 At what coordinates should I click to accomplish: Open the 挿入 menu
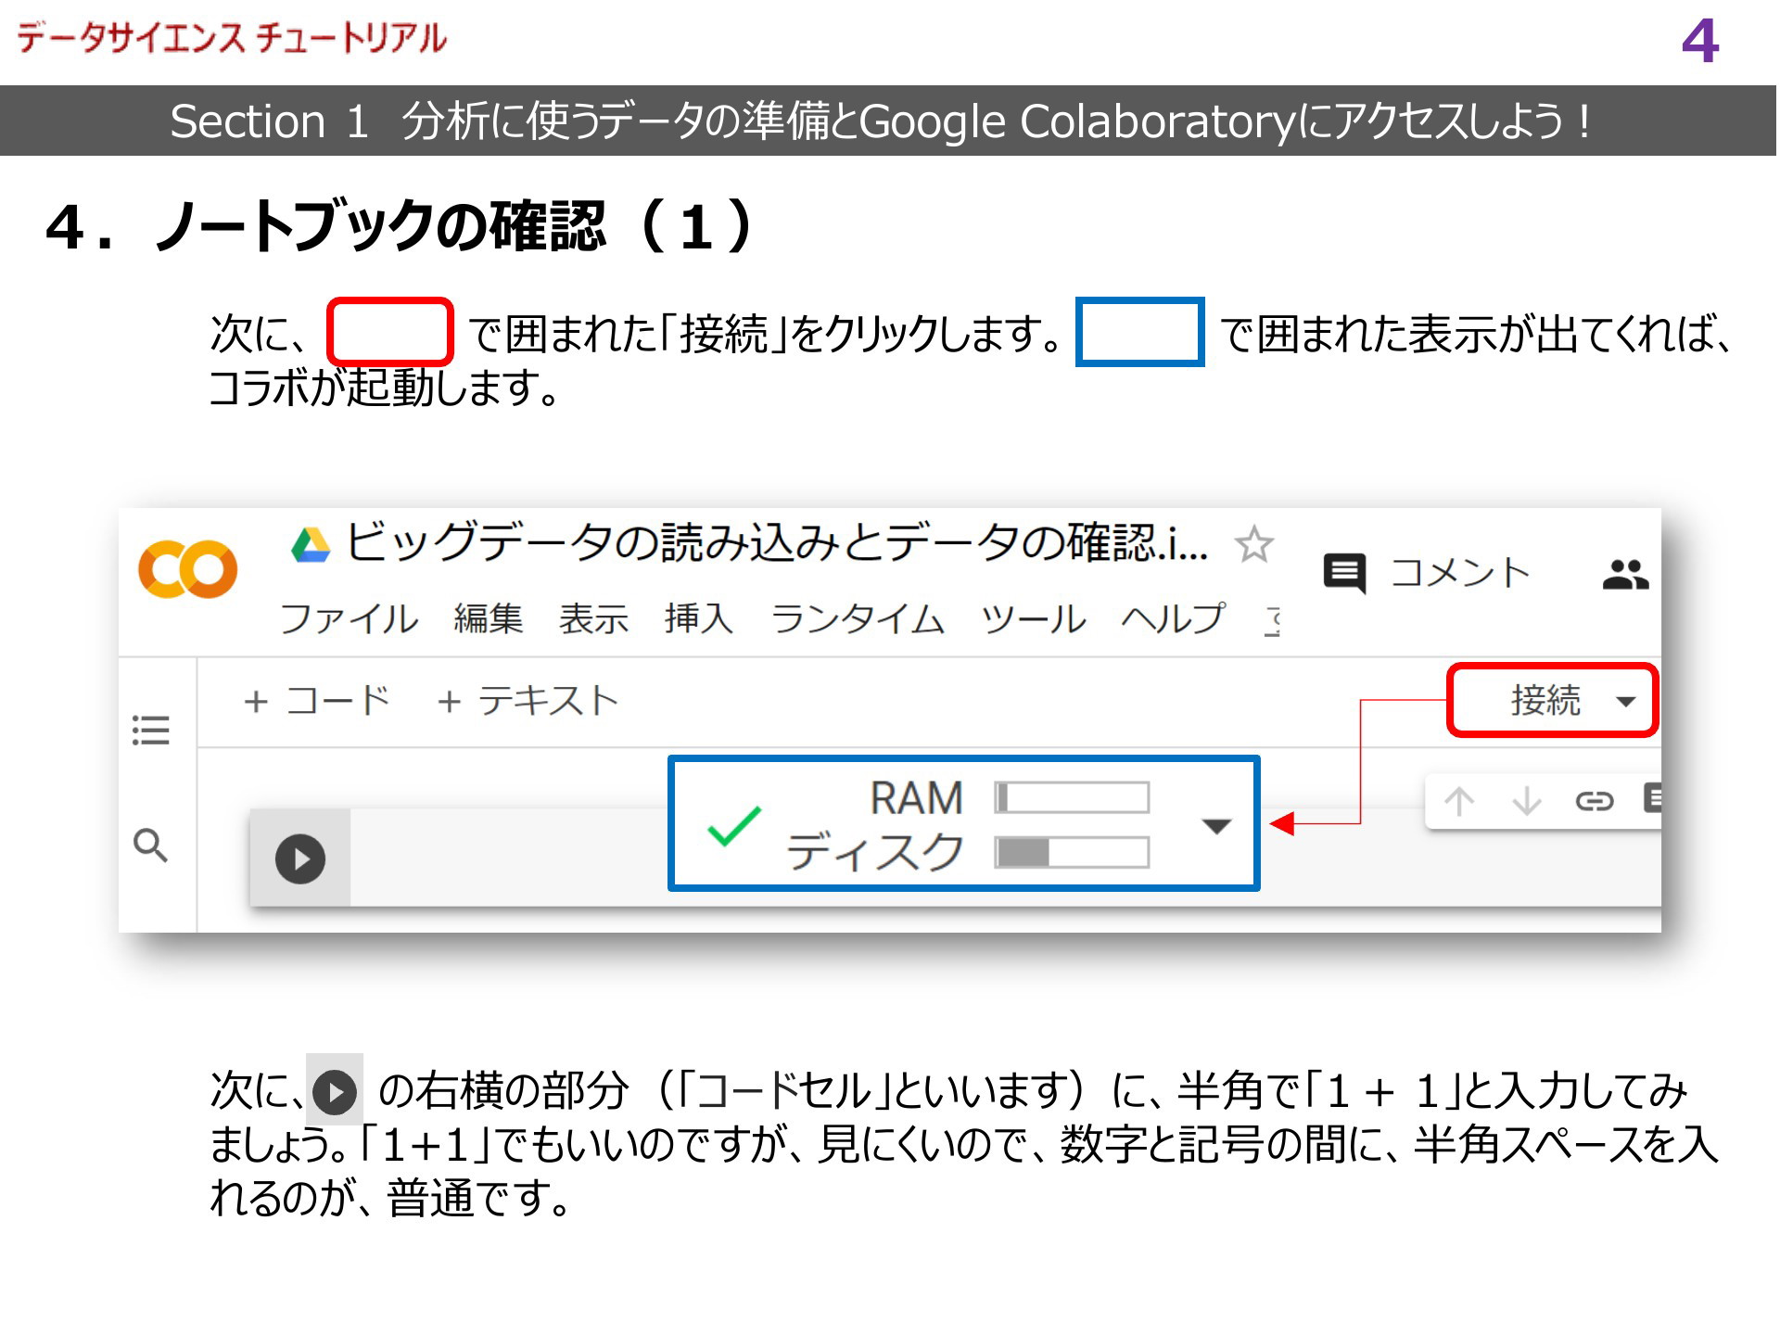click(x=698, y=618)
